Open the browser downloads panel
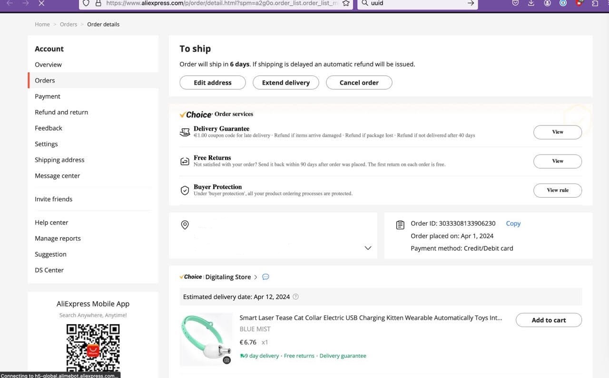Screen dimensions: 609x378 pyautogui.click(x=531, y=3)
